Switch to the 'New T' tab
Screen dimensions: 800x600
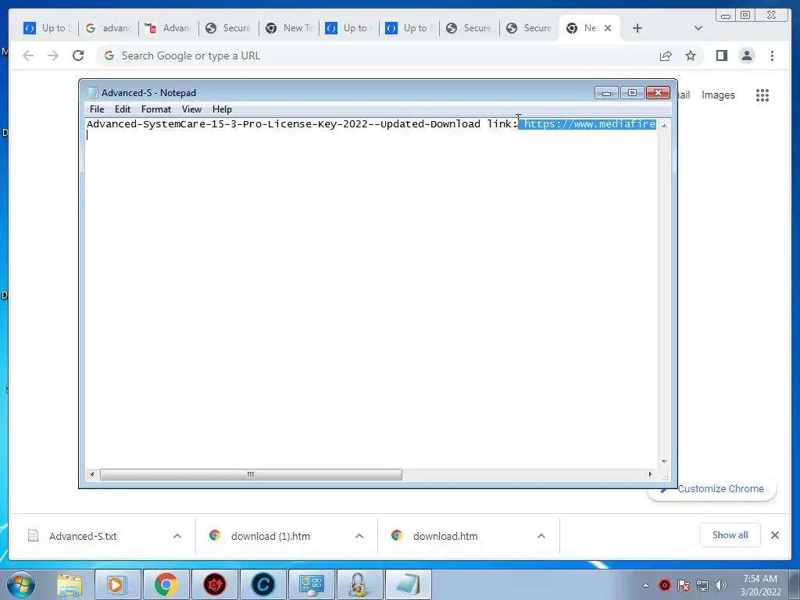click(x=289, y=28)
